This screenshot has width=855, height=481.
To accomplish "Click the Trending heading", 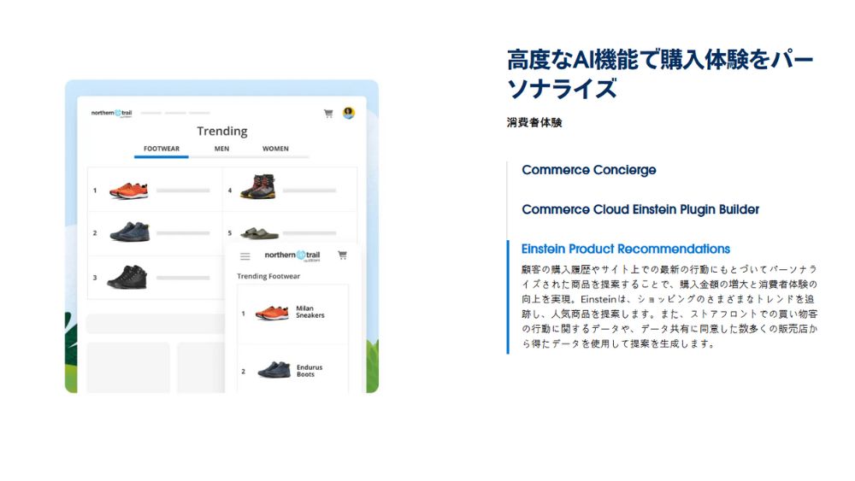I will click(x=222, y=132).
